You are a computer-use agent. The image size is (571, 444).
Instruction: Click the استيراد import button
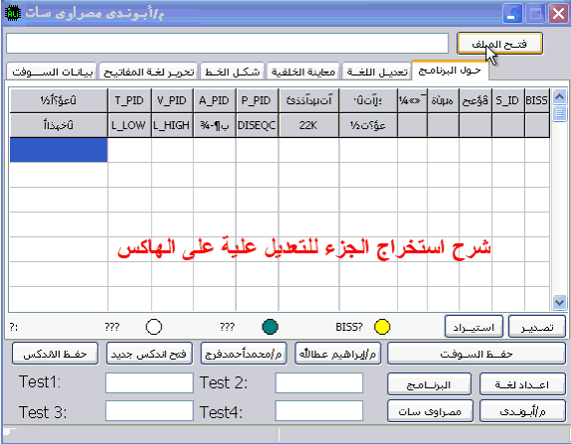point(474,327)
